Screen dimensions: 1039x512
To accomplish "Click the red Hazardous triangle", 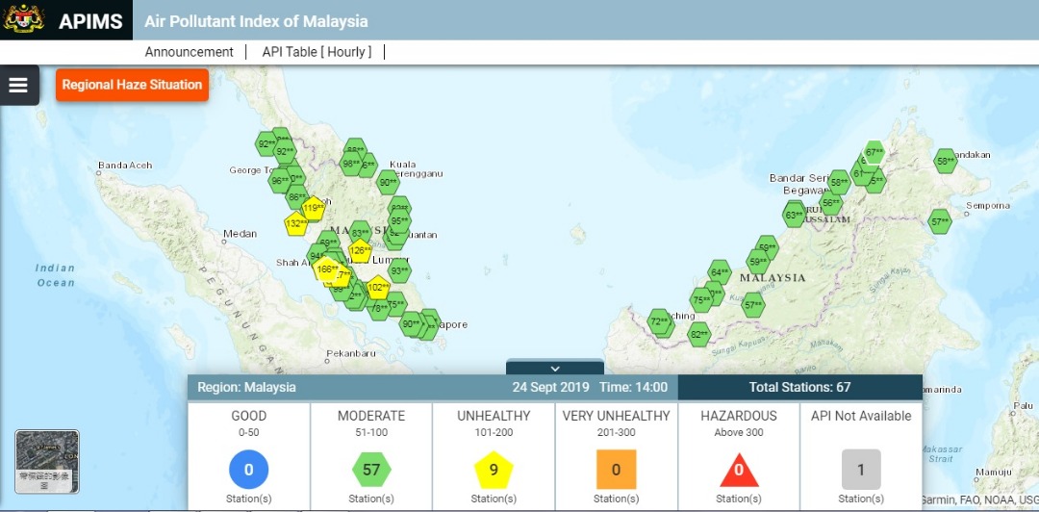I will 739,471.
